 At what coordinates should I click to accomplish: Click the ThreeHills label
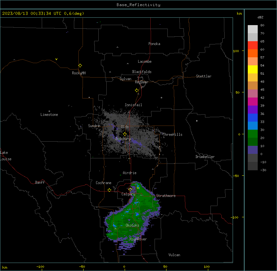click(173, 135)
